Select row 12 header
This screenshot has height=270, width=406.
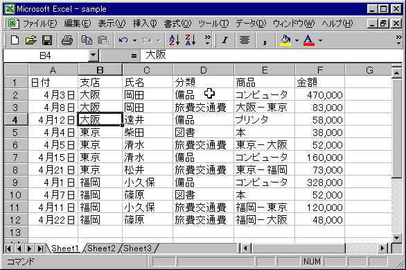tap(16, 220)
